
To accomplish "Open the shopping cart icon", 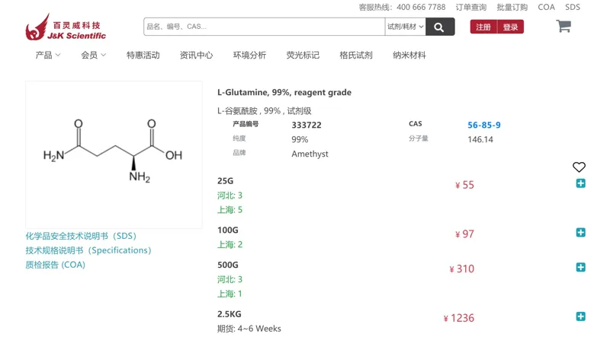I will 563,26.
